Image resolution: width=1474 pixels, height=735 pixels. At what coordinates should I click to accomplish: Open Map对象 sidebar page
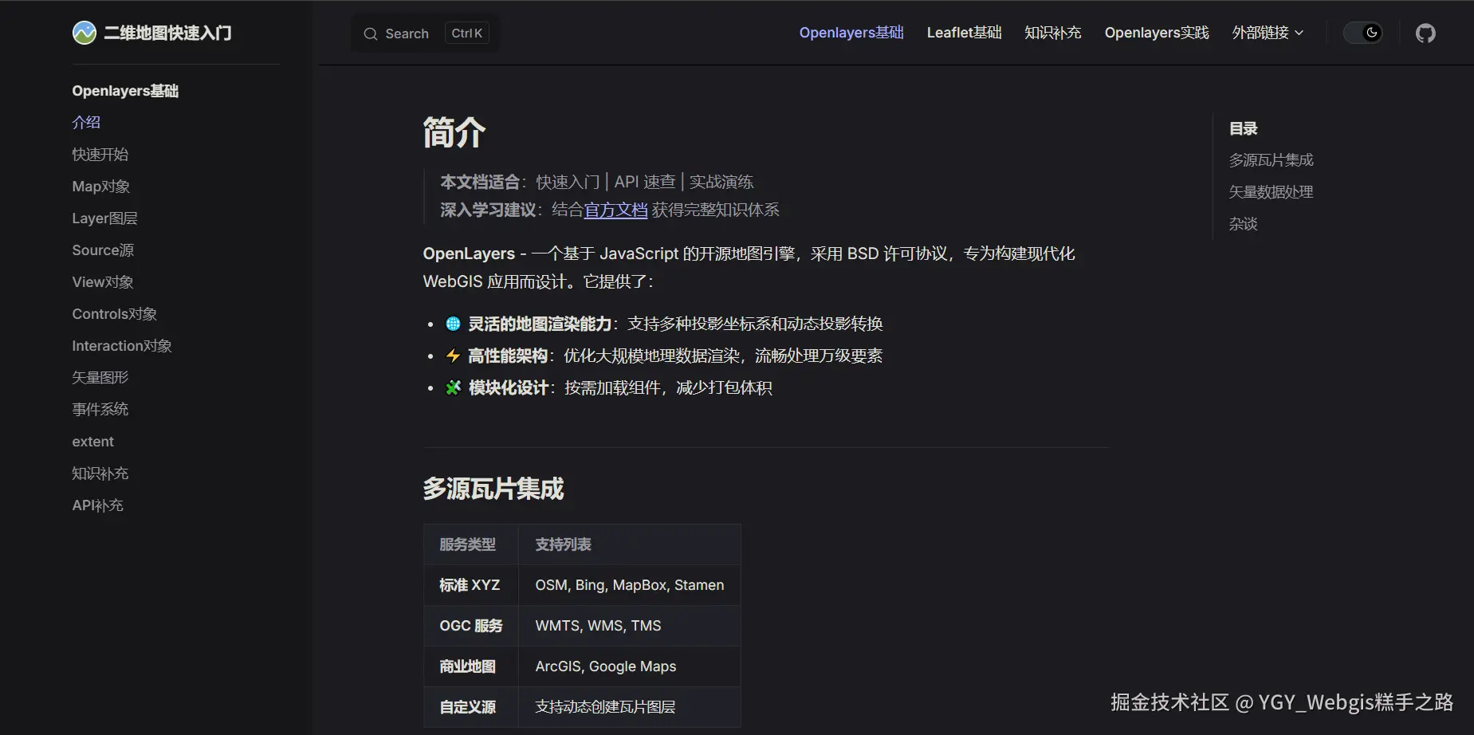point(101,186)
